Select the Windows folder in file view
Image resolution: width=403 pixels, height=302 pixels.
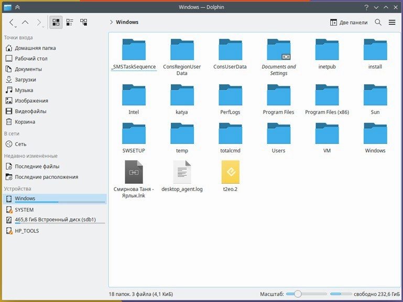375,138
